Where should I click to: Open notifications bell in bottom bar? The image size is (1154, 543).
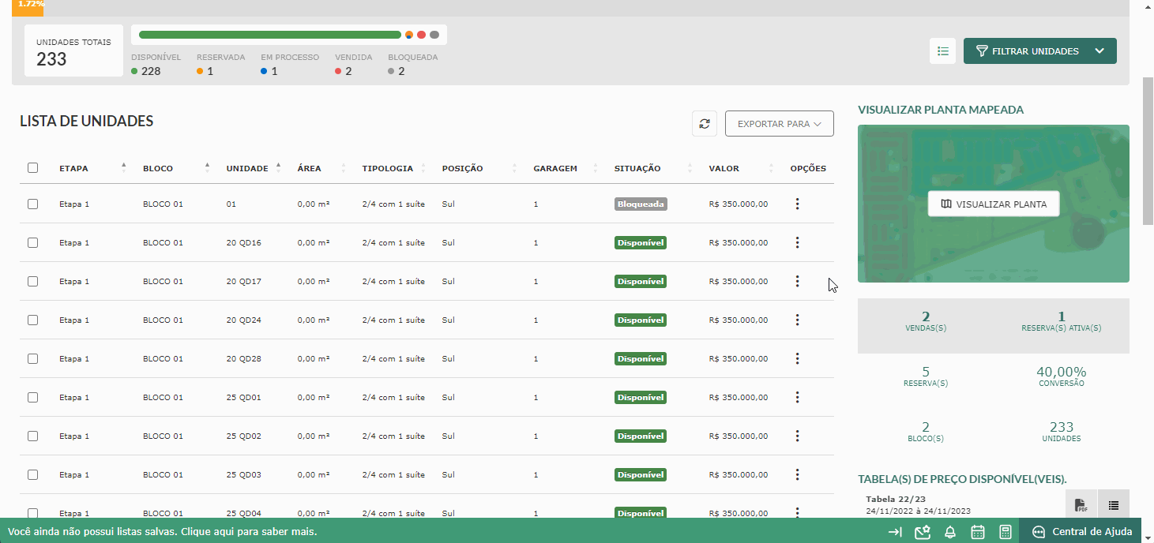point(950,532)
